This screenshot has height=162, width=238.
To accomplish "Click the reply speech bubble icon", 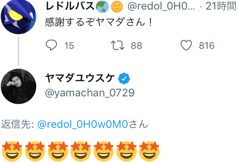I will point(51,46).
